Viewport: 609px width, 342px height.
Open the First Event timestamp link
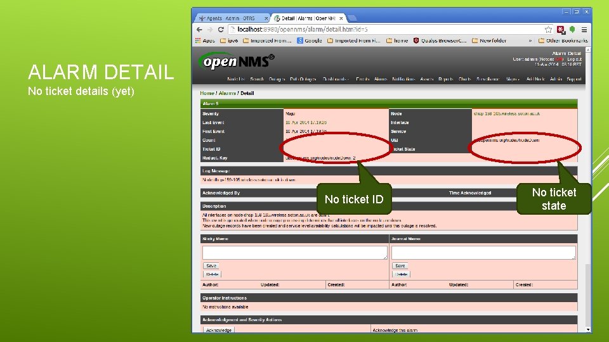click(x=306, y=132)
